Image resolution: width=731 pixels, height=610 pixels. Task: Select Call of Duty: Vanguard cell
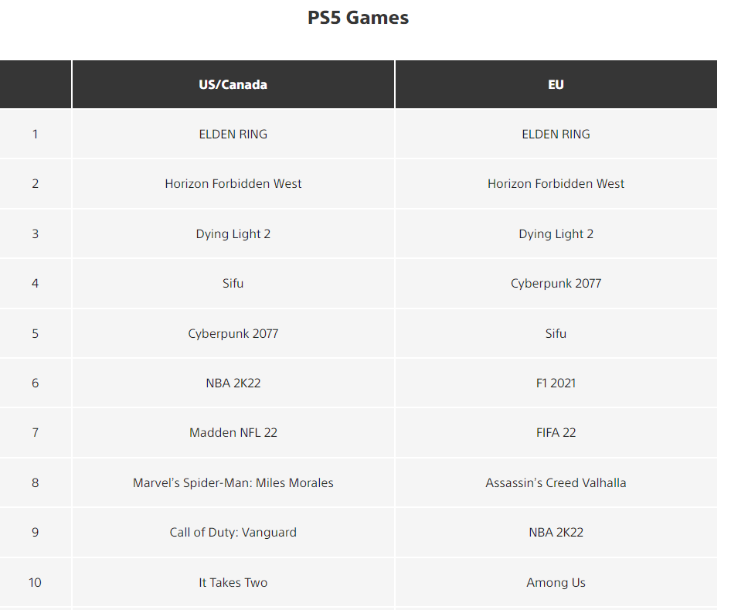(x=233, y=533)
